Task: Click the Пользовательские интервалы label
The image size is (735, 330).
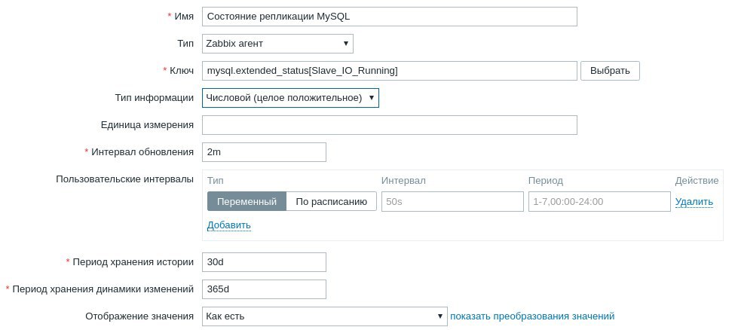Action: [x=124, y=179]
